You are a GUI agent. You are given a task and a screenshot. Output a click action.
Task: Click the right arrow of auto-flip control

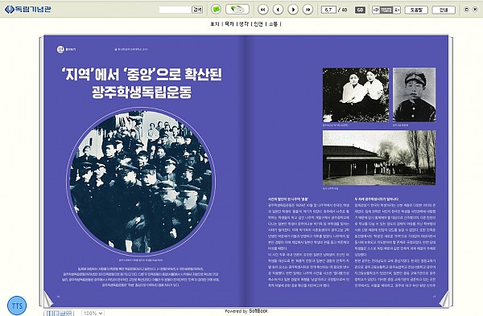pos(397,10)
